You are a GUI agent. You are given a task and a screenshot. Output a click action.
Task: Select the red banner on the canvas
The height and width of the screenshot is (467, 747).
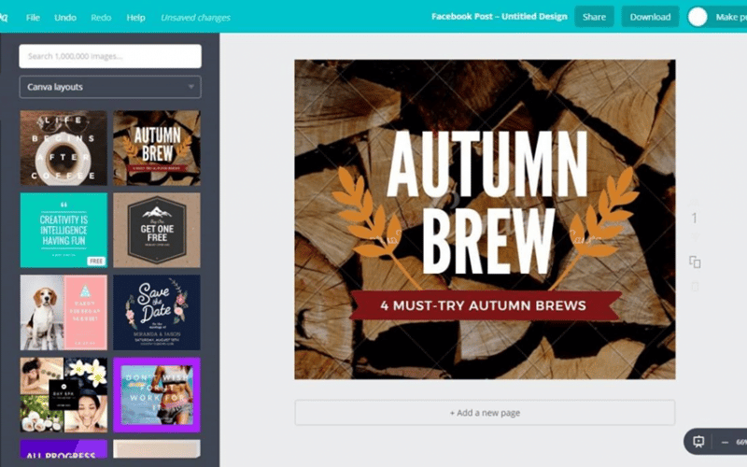[484, 305]
